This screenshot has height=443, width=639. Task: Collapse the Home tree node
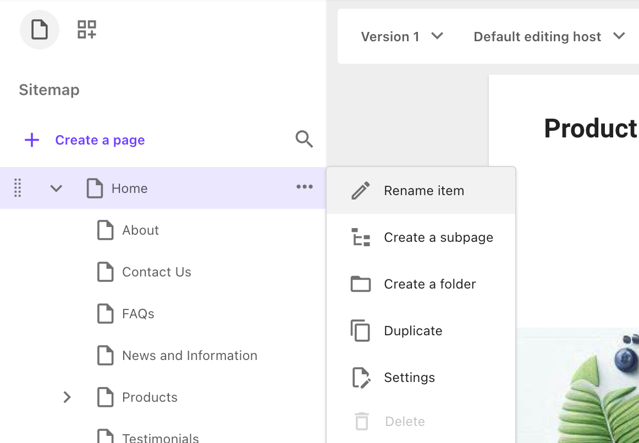pos(56,188)
